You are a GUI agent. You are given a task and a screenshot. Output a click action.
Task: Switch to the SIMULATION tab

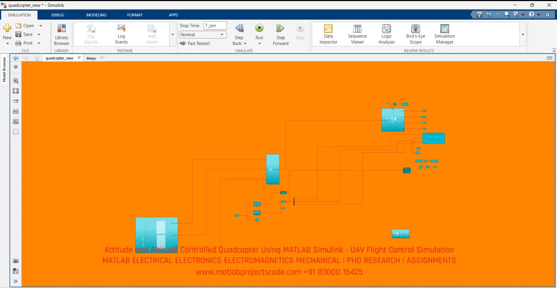coord(19,15)
